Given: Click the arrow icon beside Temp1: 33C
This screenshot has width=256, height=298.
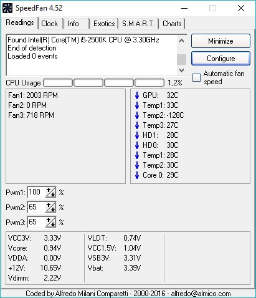Looking at the screenshot, I should coord(137,105).
